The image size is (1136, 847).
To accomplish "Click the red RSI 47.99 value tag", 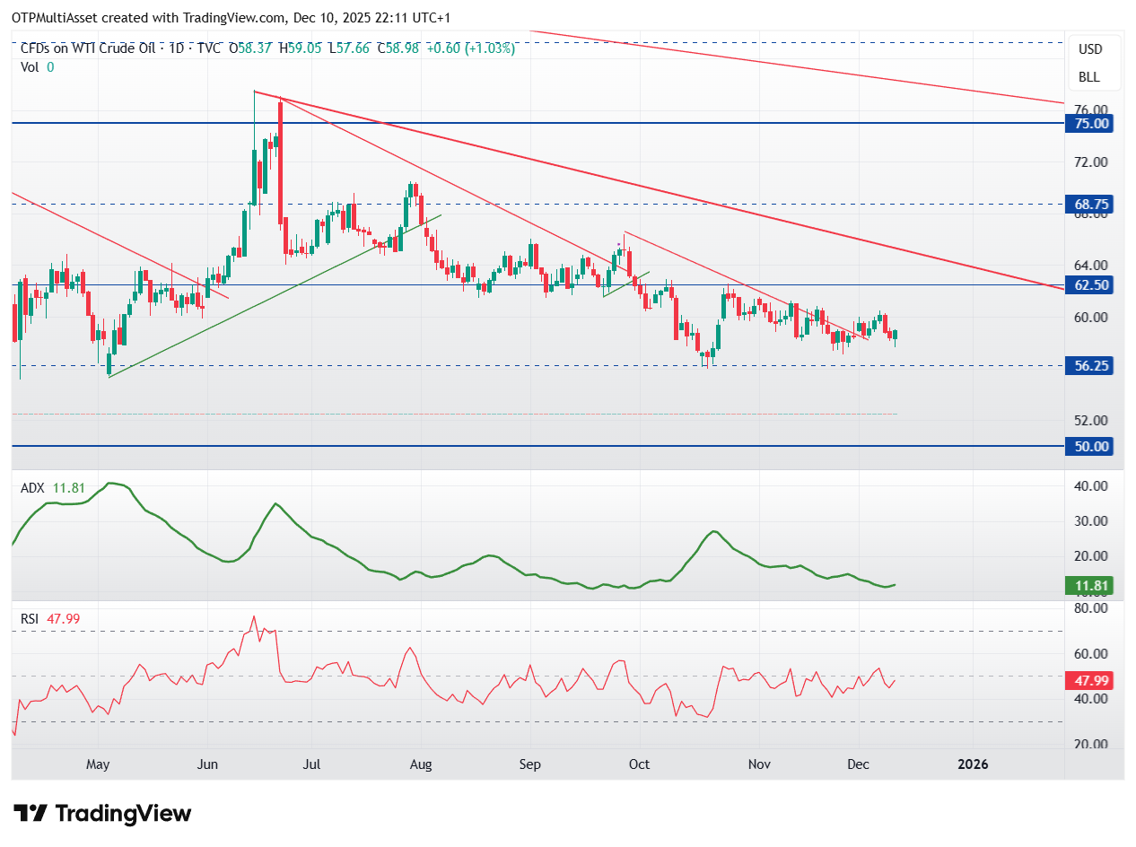I will click(x=1089, y=680).
